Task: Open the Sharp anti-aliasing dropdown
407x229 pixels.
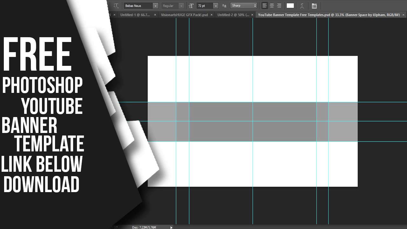Action: (244, 6)
